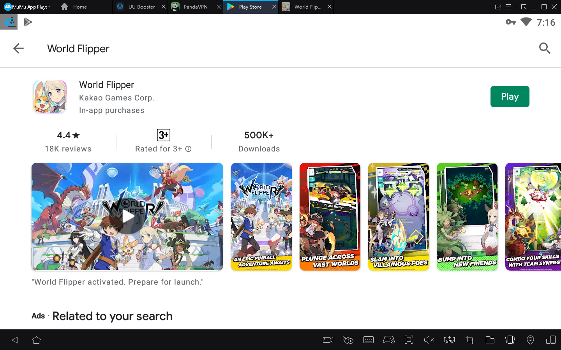Toggle fullscreen with the frame icon
Image resolution: width=561 pixels, height=350 pixels.
click(x=409, y=340)
